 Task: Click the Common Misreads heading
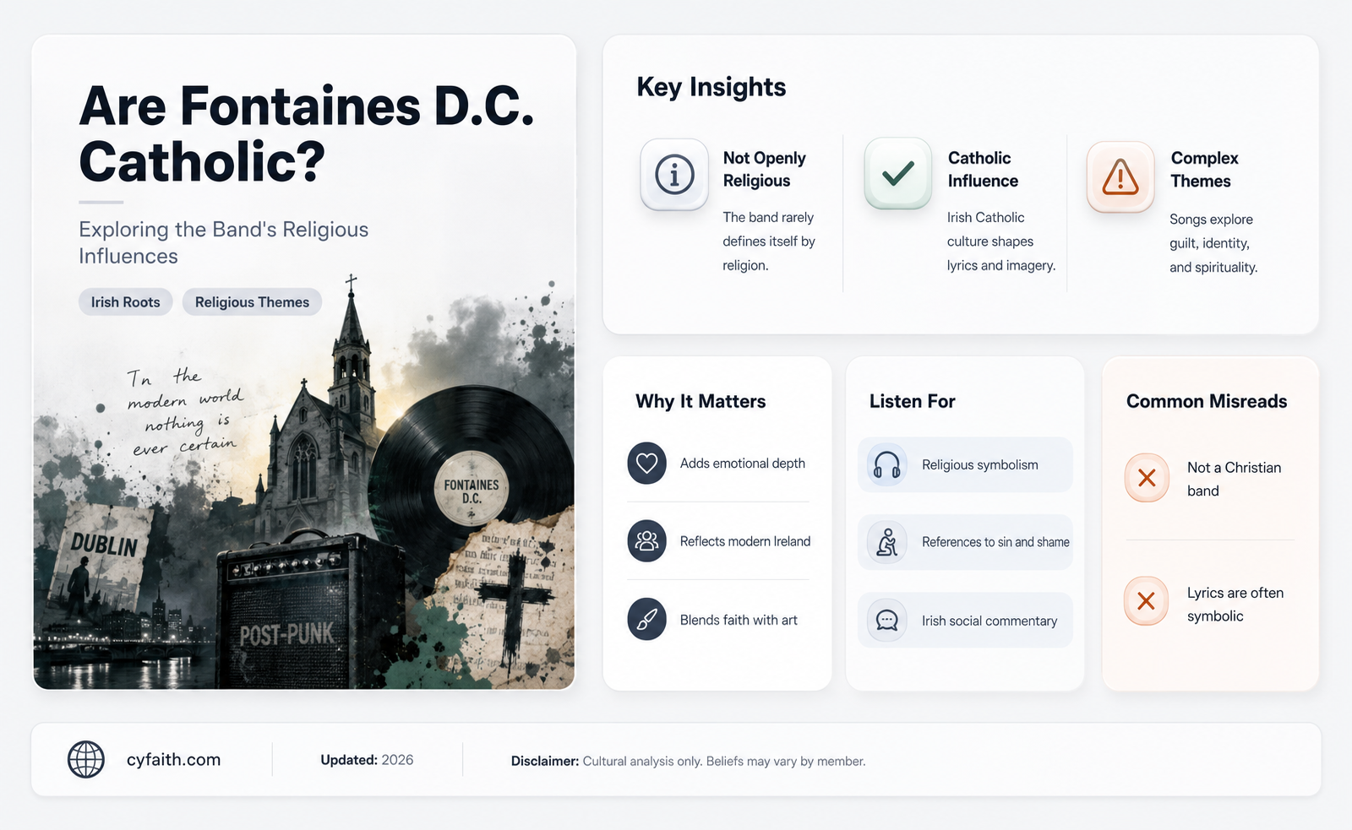[1207, 401]
